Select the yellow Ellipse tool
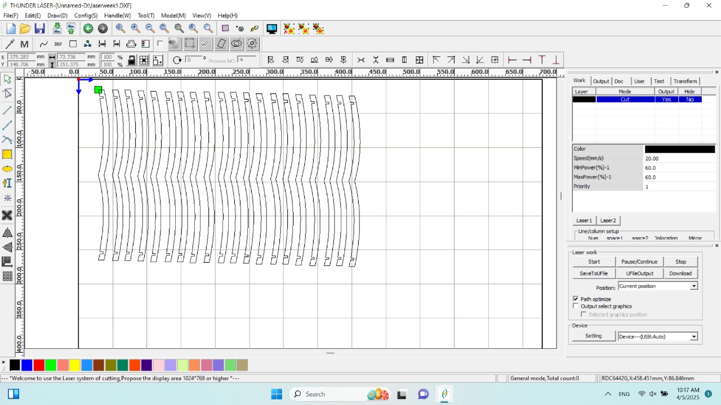The image size is (721, 405). click(7, 169)
